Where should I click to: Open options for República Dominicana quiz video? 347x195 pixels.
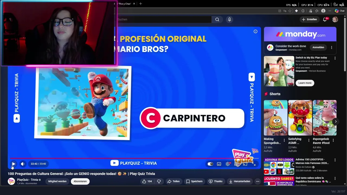(x=335, y=178)
